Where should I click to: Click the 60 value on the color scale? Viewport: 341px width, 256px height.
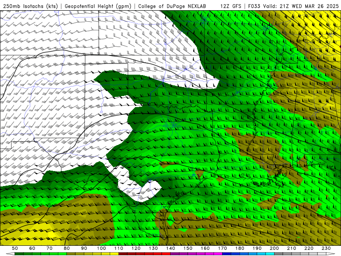(x=32, y=248)
